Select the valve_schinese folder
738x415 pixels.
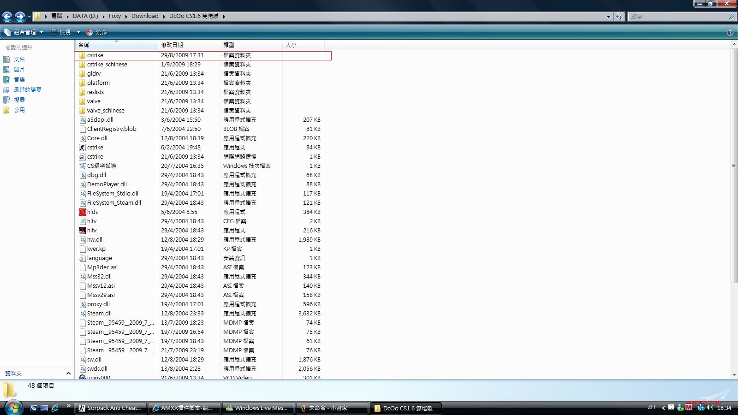[106, 111]
